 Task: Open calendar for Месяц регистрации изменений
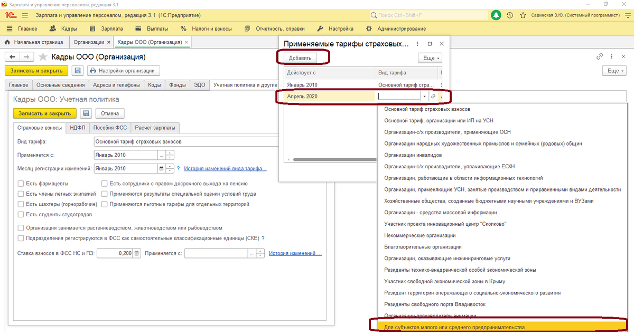[x=161, y=169]
